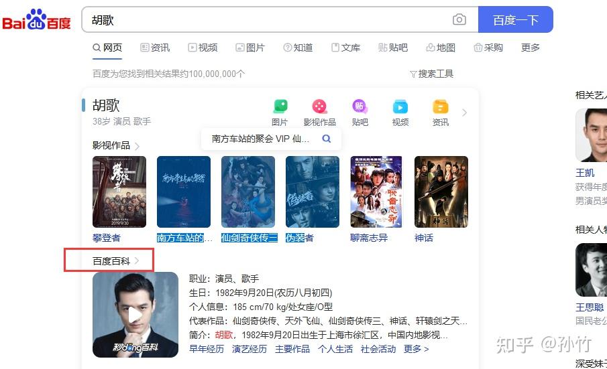607x369 pixels.
Task: Click search icon in selection popup
Action: 327,139
